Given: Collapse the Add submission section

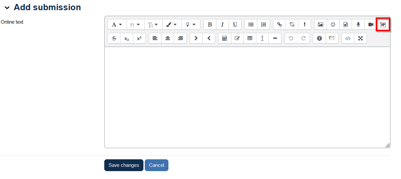Looking at the screenshot, I should (x=7, y=8).
